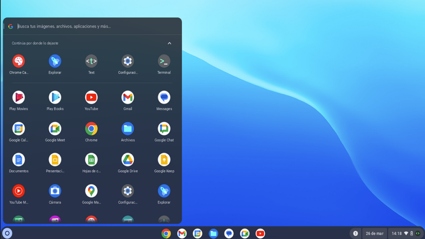Open the notification counter badge
425x239 pixels.
(355, 233)
